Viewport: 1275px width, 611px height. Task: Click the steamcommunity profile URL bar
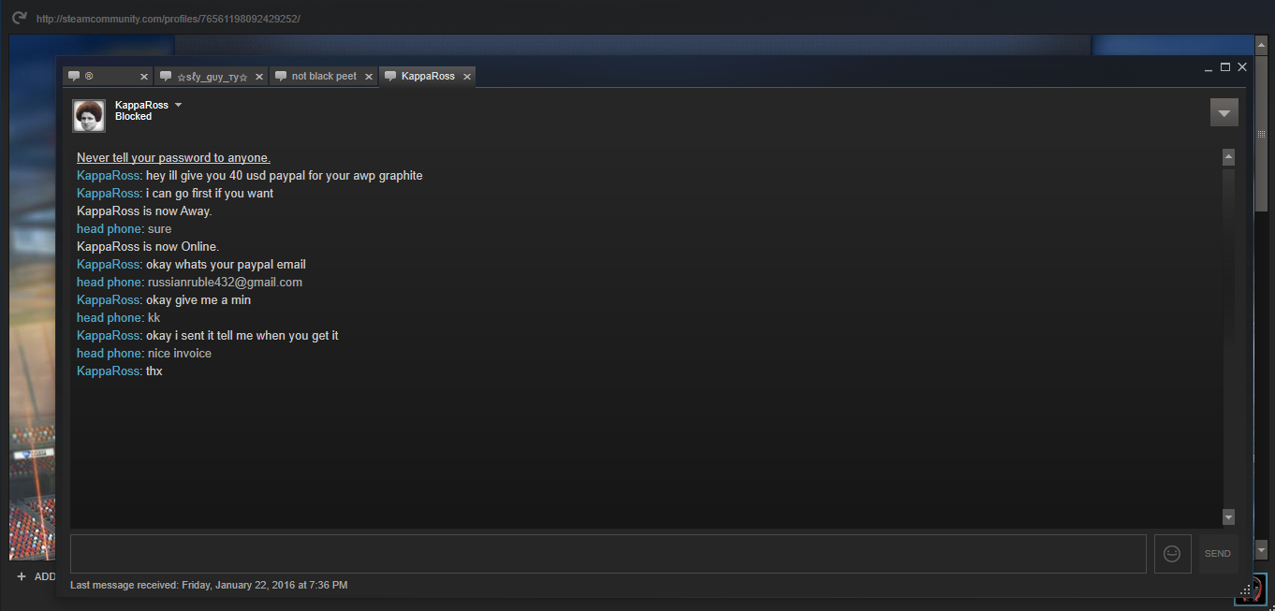pos(169,19)
